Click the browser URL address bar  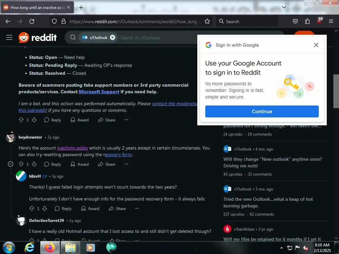135,21
